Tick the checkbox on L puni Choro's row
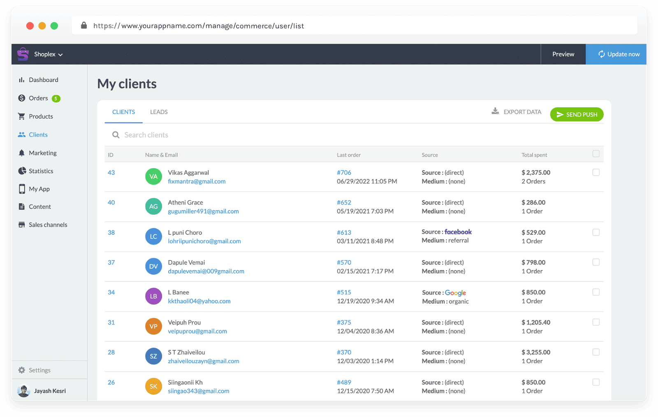Image resolution: width=658 pixels, height=417 pixels. [596, 232]
